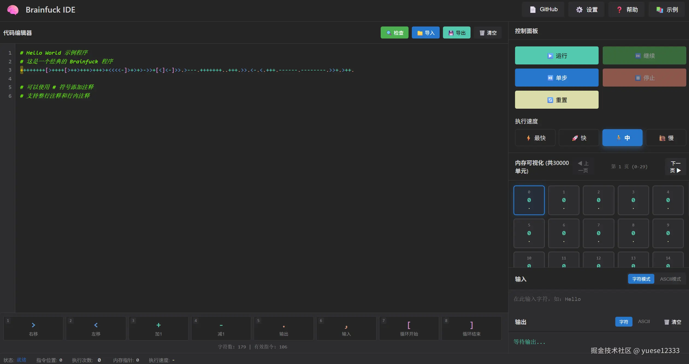Viewport: 689px width, 364px height.
Task: Open the 示例 examples menu
Action: [667, 10]
